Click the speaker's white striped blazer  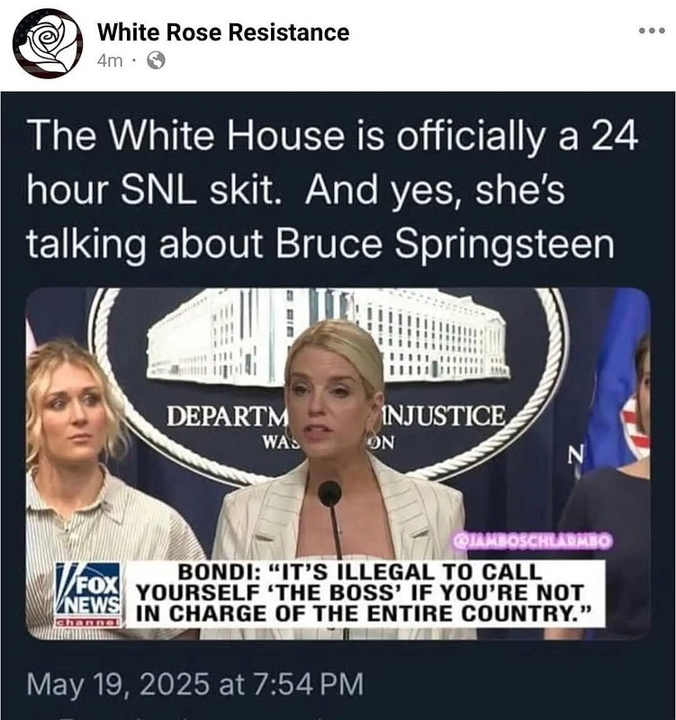338,514
